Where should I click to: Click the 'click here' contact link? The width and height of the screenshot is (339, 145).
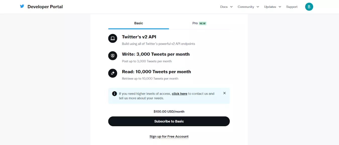[179, 94]
